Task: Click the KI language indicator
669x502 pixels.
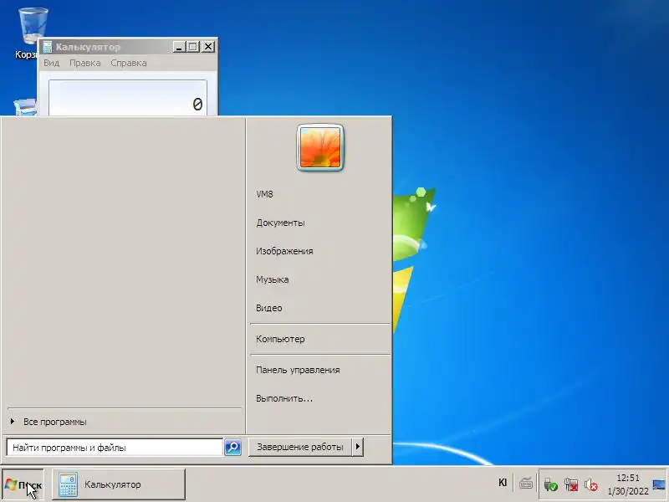Action: [503, 483]
